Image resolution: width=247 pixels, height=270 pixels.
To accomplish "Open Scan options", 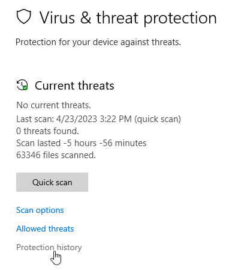I will point(40,210).
